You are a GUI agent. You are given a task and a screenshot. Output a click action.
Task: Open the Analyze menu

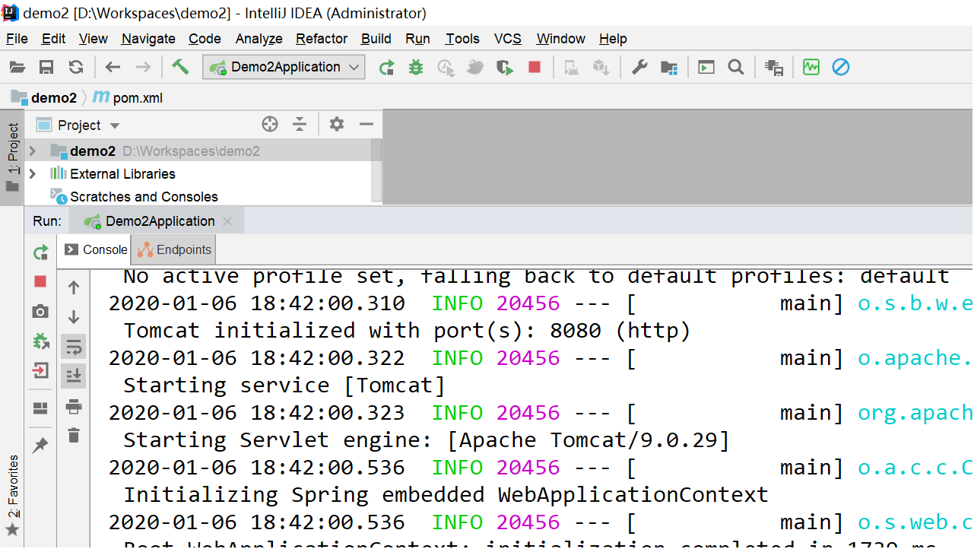pyautogui.click(x=259, y=39)
